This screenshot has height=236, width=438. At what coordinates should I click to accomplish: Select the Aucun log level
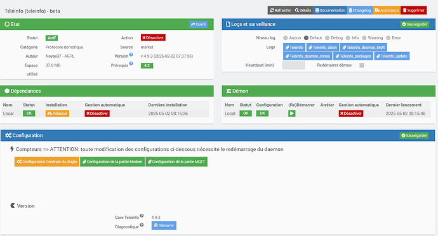[x=285, y=37]
